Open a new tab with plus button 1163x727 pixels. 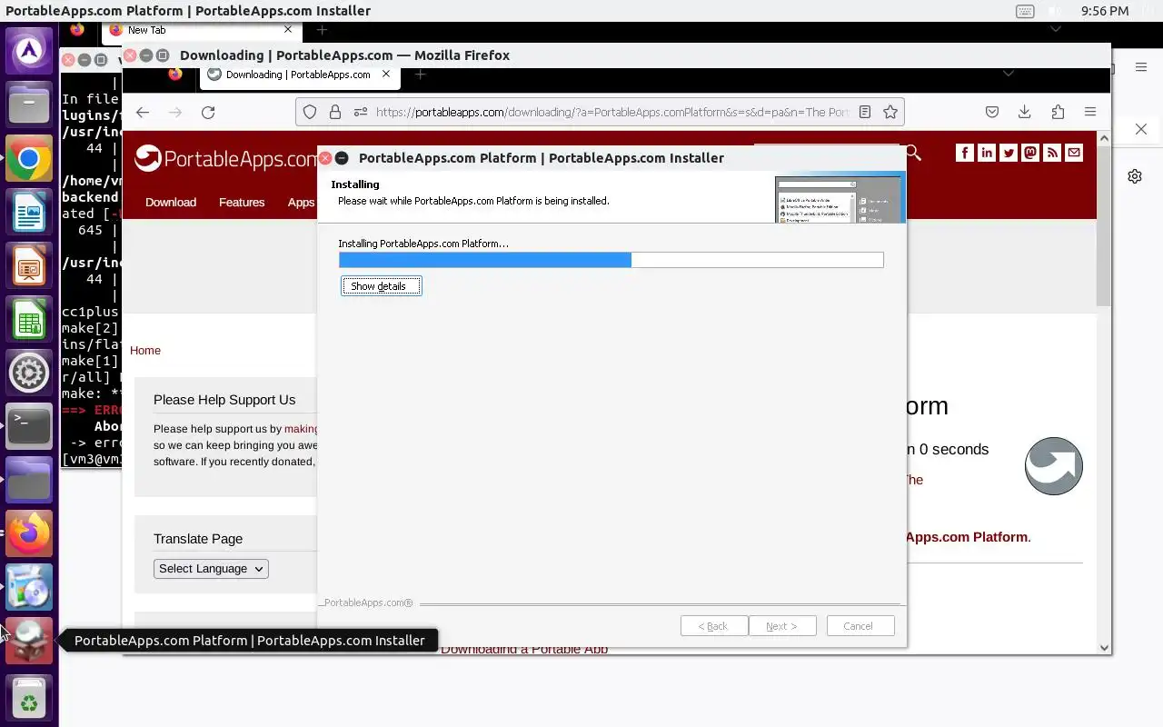(x=420, y=75)
